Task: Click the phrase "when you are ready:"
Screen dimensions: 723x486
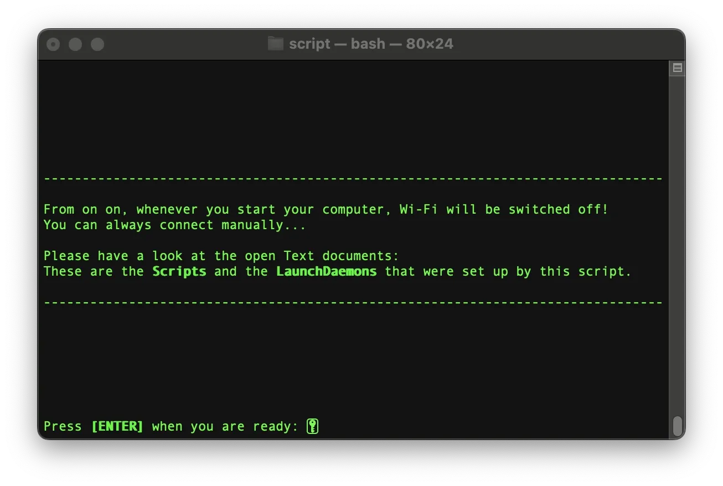Action: (225, 426)
